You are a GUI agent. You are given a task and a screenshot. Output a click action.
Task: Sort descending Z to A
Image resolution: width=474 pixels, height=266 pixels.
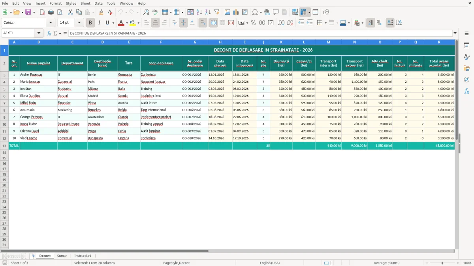208,12
